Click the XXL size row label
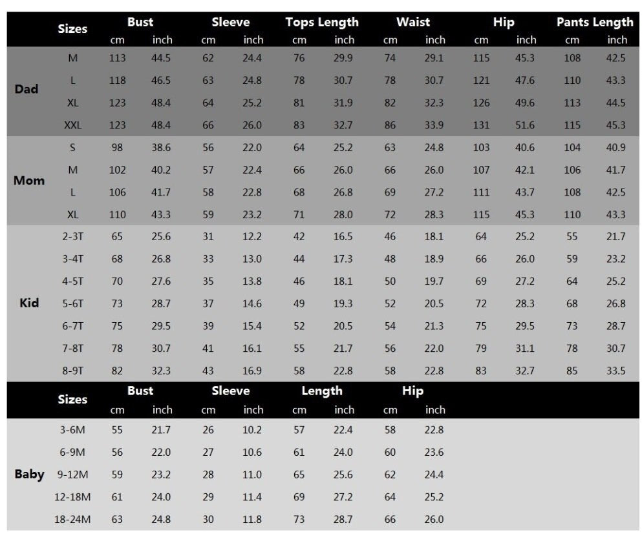Screen dimensions: 642x541 72,125
